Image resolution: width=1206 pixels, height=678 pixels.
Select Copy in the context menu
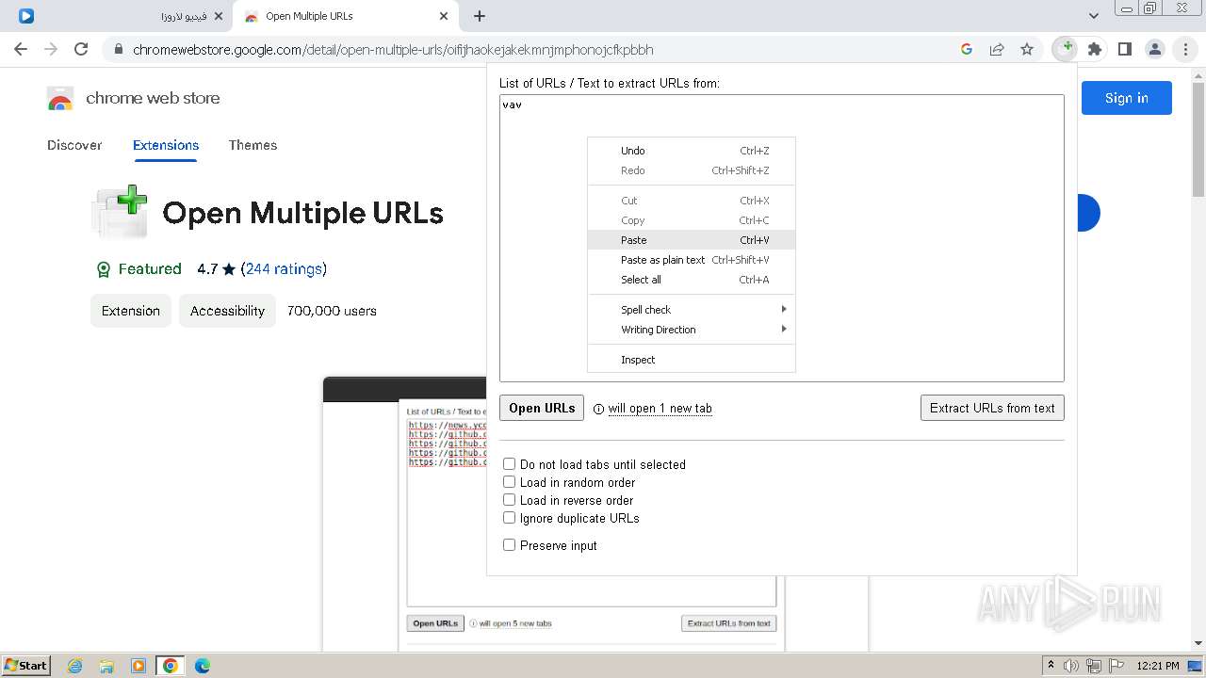pyautogui.click(x=692, y=220)
